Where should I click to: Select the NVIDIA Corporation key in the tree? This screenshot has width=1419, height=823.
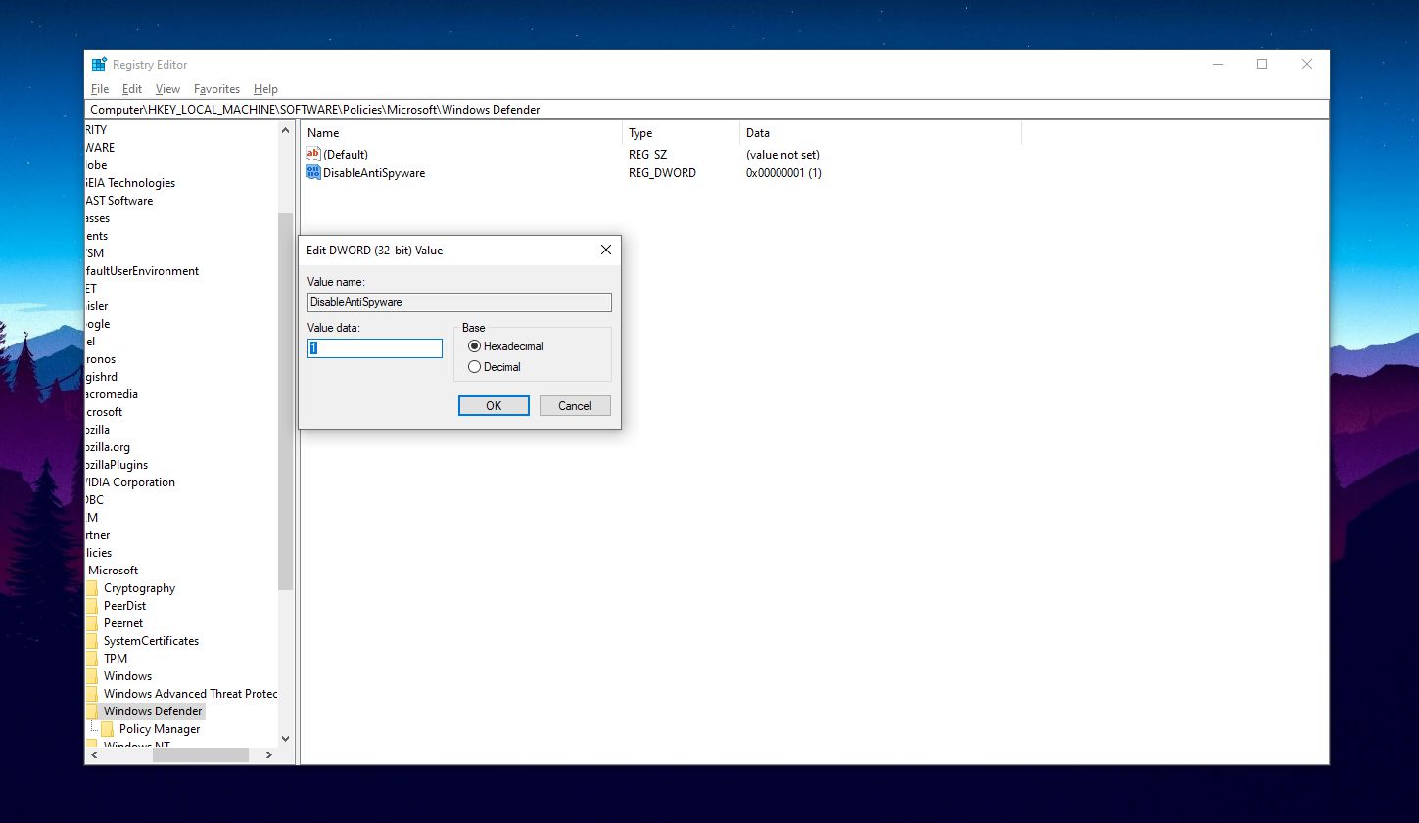pyautogui.click(x=130, y=482)
